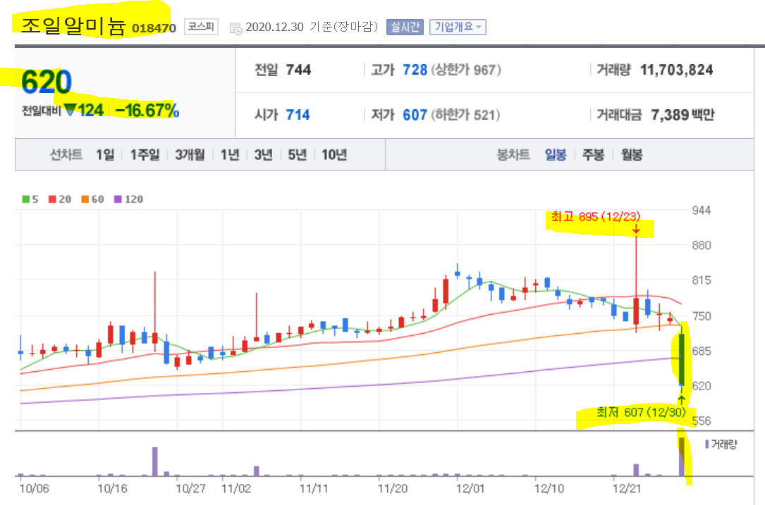
Task: Switch chart to 1년 period
Action: coord(230,155)
